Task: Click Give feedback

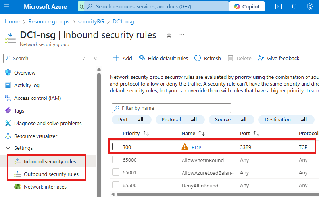Action: coord(279,58)
